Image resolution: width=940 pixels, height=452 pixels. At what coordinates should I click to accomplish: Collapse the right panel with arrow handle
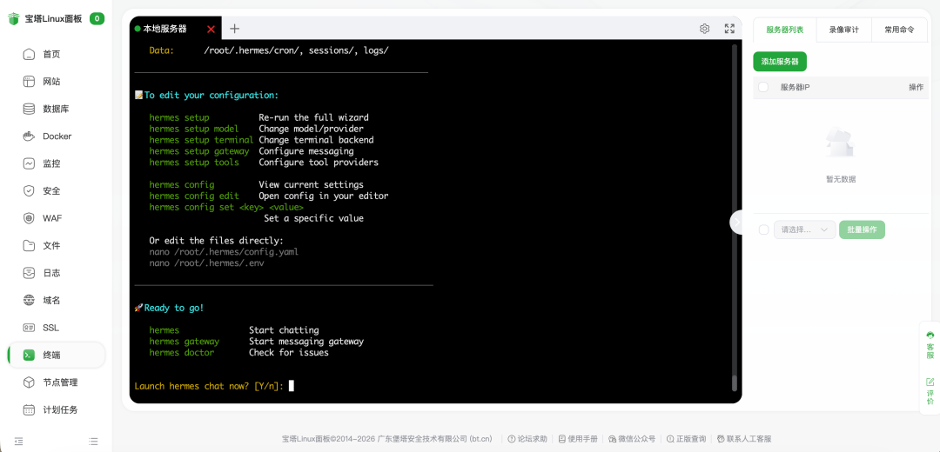pyautogui.click(x=737, y=223)
